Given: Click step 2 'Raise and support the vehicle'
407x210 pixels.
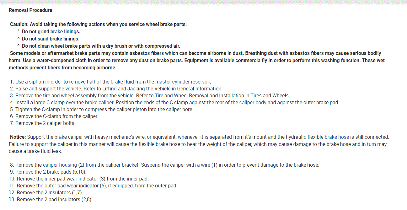Looking at the screenshot, I should coord(119,89).
